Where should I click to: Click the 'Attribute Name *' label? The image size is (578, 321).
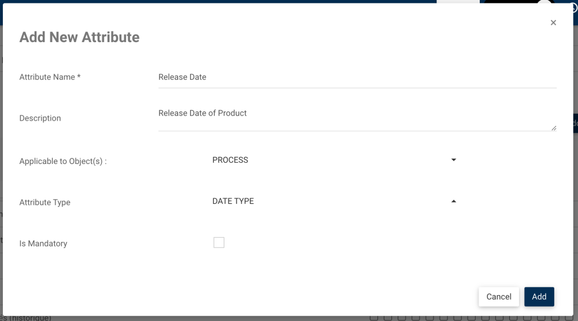tap(50, 77)
